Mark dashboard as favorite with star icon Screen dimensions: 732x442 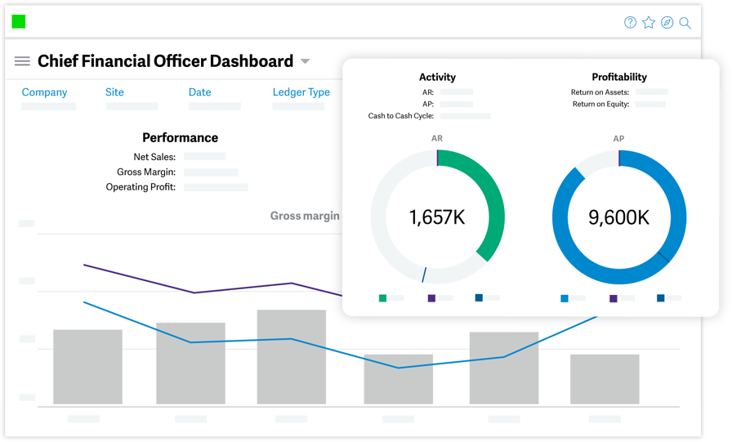649,22
